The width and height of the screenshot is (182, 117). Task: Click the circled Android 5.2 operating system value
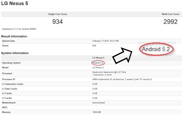[x=98, y=63]
